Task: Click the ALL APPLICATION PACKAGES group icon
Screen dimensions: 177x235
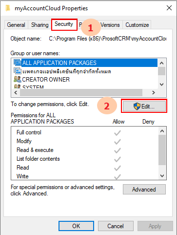Action: (x=18, y=63)
